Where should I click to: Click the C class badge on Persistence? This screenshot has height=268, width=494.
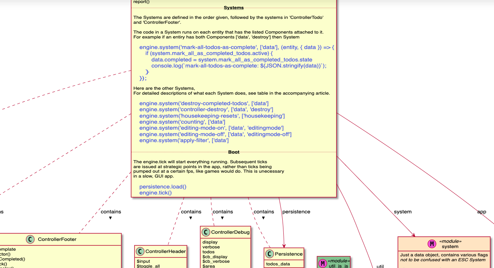[x=269, y=254]
